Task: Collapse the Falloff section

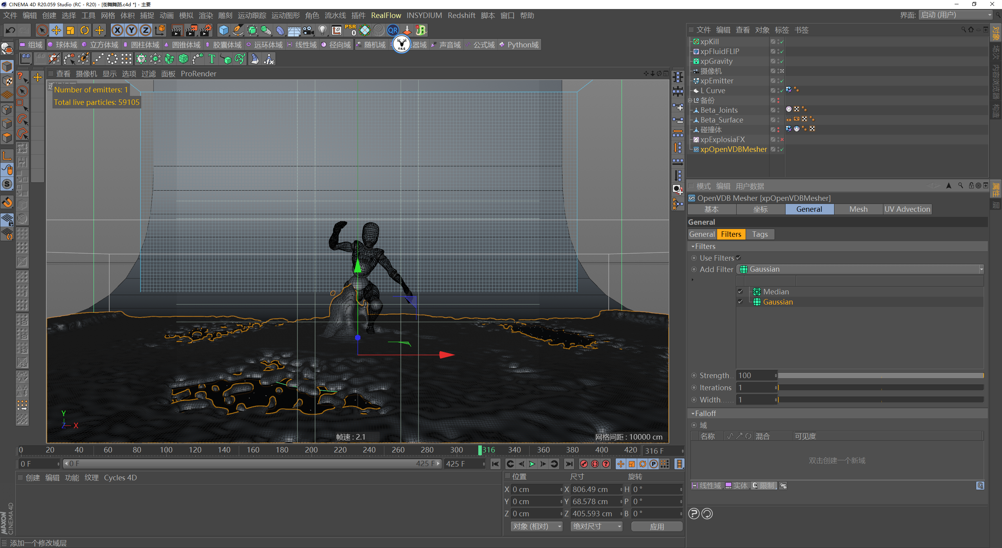Action: pos(693,413)
